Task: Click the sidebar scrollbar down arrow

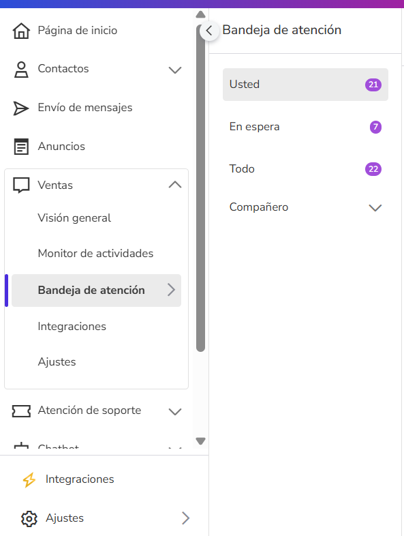Action: click(200, 441)
